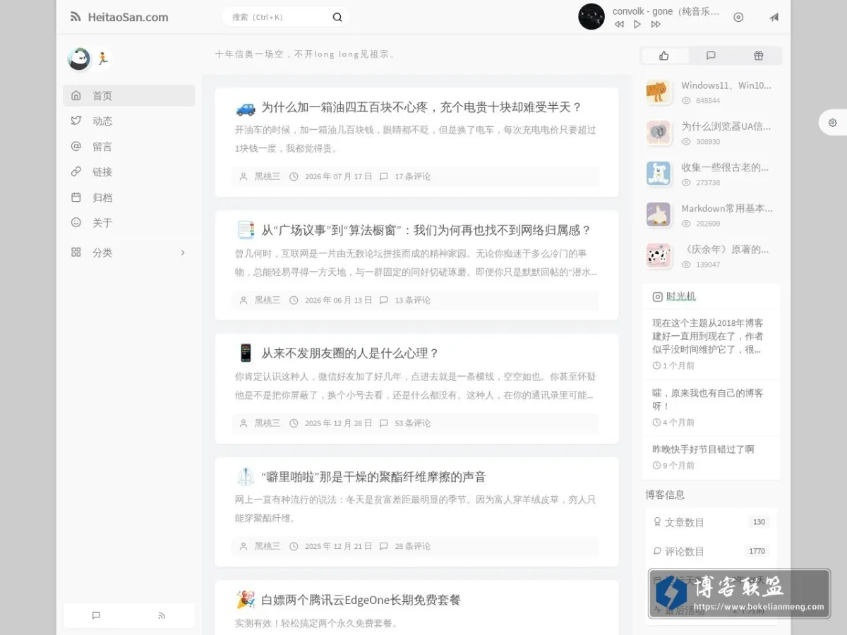The image size is (847, 635).
Task: Open popular post 收集一些很古老的...
Action: click(726, 167)
